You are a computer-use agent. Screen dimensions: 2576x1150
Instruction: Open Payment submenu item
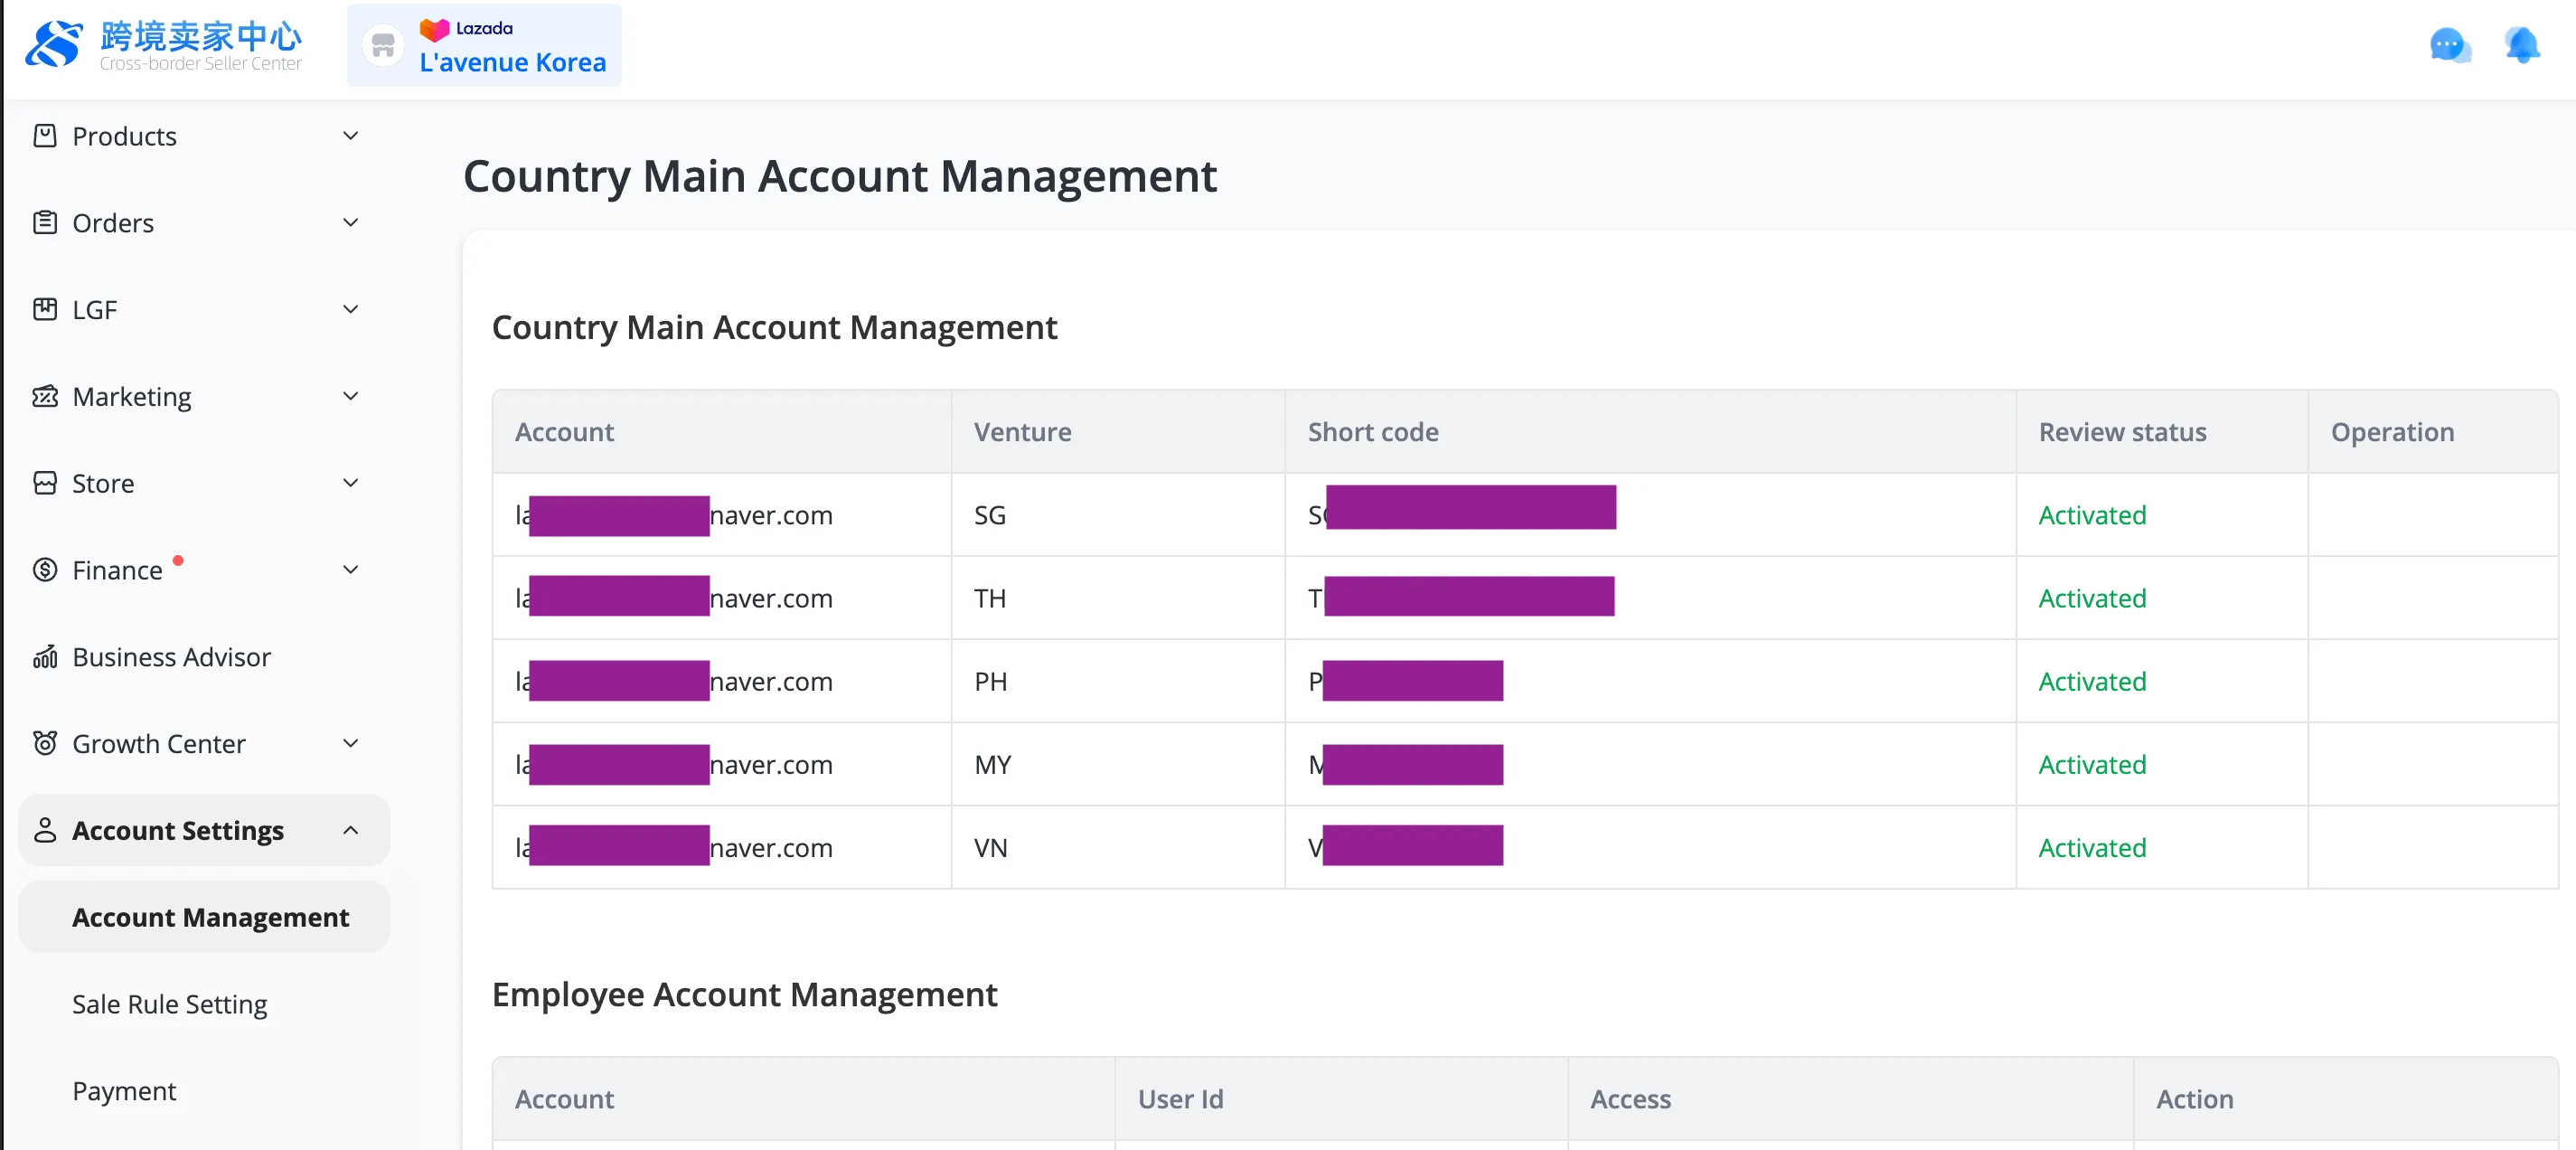(x=124, y=1091)
